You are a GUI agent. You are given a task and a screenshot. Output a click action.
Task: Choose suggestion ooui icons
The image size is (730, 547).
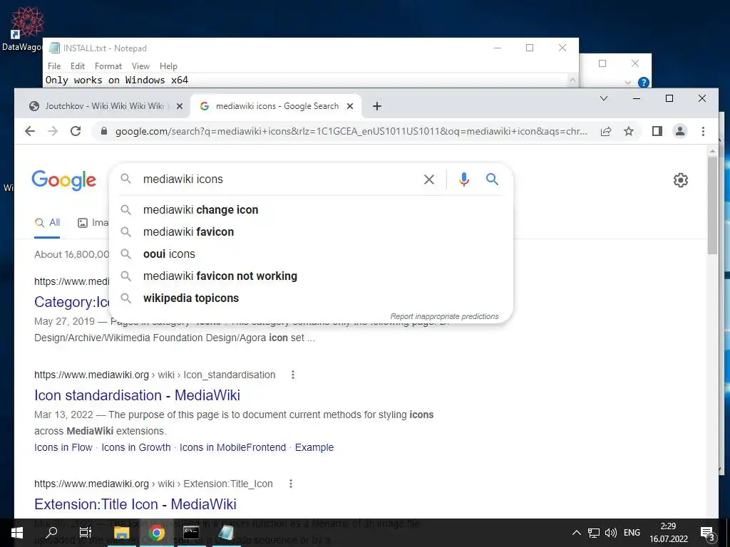[311, 254]
